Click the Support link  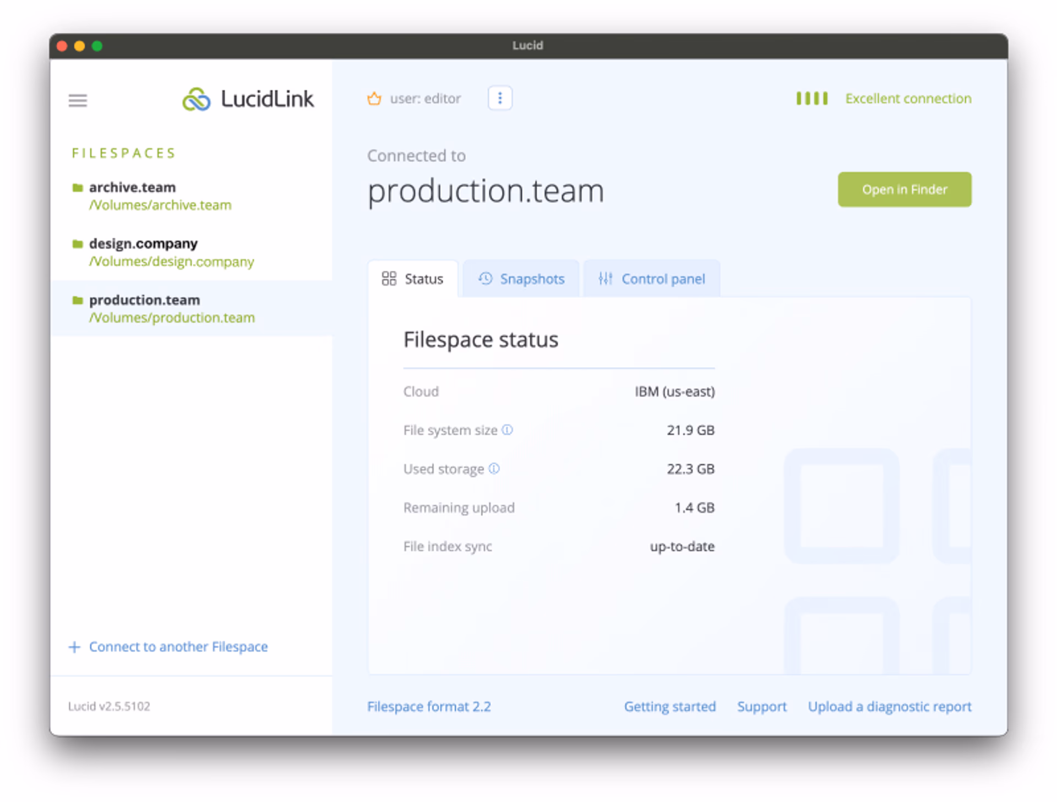[x=762, y=706]
